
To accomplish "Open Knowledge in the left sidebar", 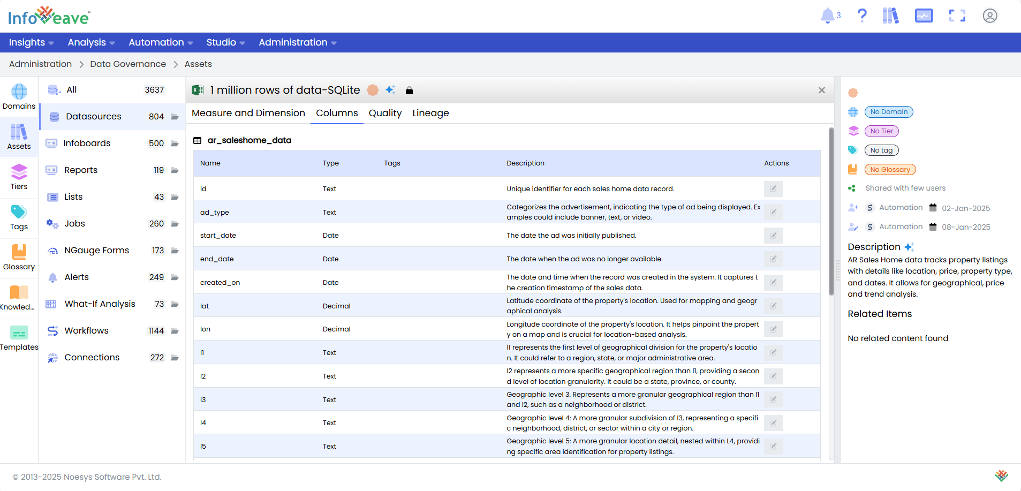I will pos(19,297).
